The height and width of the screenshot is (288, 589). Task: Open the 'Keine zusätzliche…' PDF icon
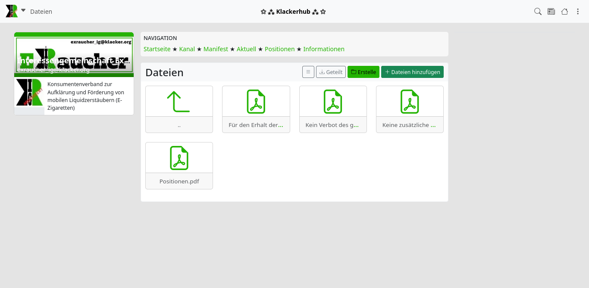point(409,102)
